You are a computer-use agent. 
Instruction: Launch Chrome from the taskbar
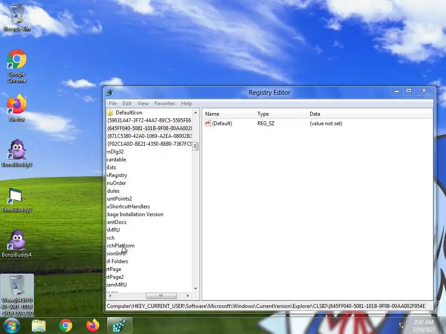(66, 326)
